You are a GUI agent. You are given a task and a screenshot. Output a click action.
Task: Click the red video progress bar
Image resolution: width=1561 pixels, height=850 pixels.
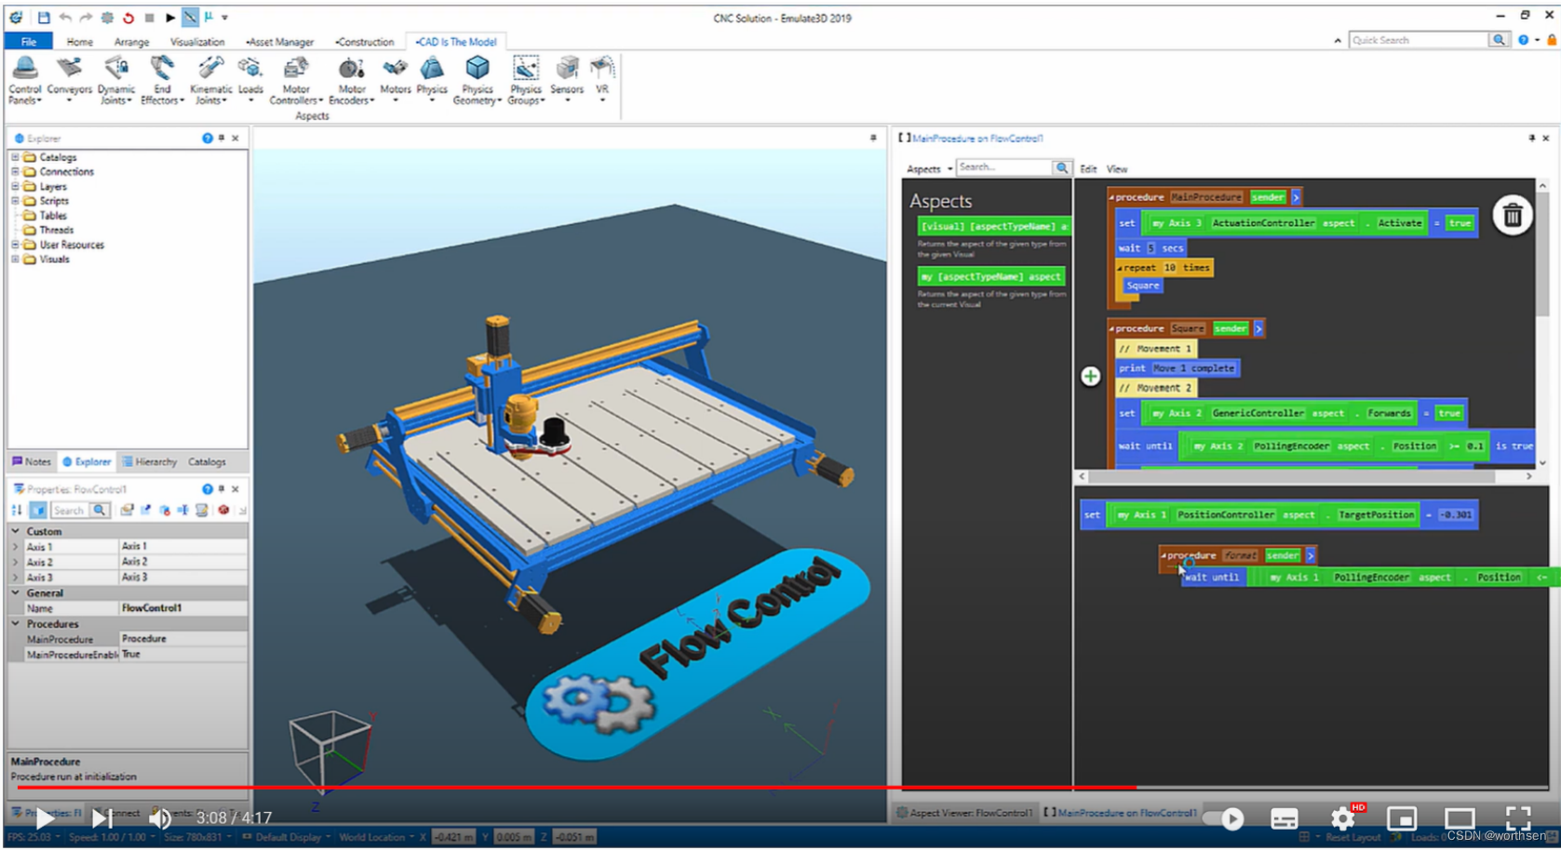point(576,788)
